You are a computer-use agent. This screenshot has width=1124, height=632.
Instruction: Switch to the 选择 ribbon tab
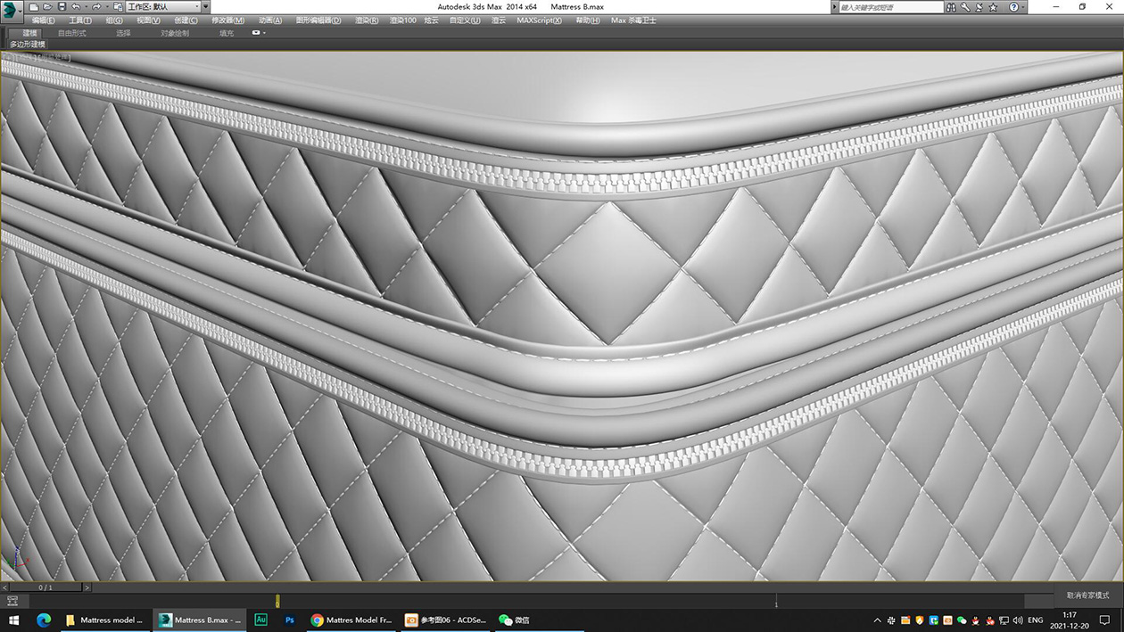pyautogui.click(x=123, y=33)
